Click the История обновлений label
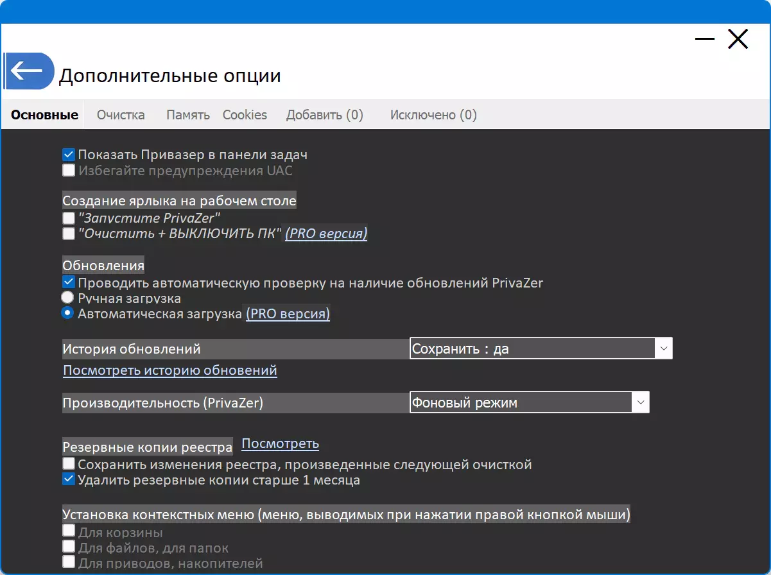Screen dimensions: 771x575 [132, 349]
